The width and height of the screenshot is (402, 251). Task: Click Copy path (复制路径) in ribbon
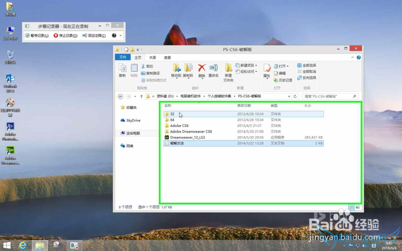pyautogui.click(x=150, y=73)
